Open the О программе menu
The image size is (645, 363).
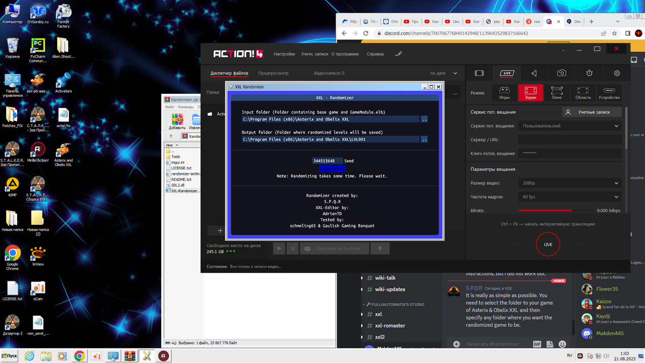[x=345, y=54]
